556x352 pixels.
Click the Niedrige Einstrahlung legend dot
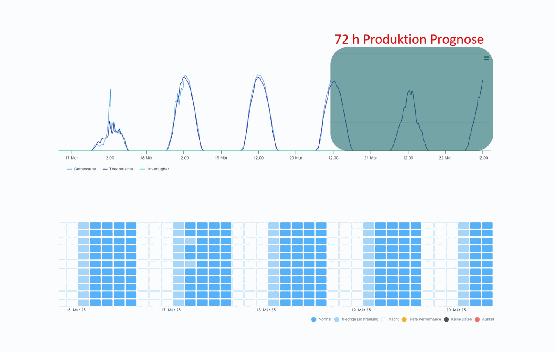[336, 319]
